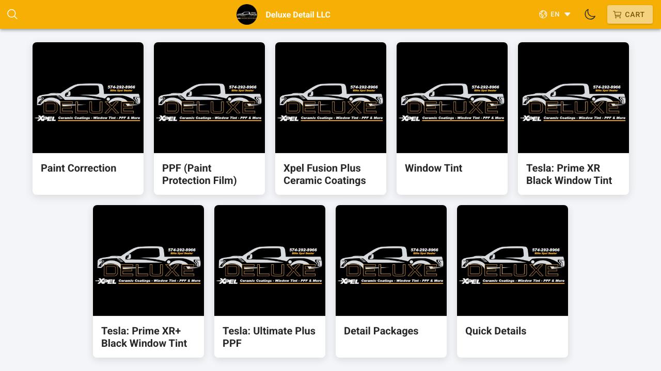Viewport: 661px width, 371px height.
Task: Toggle dark mode with moon icon
Action: [x=590, y=14]
